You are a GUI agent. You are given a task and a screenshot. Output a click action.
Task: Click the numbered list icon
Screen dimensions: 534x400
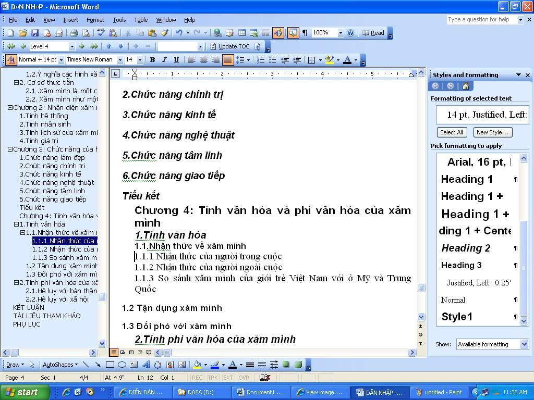(x=260, y=60)
